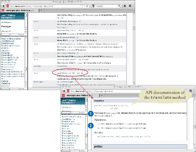Open a new tab in the lower browser window

[x=102, y=95]
